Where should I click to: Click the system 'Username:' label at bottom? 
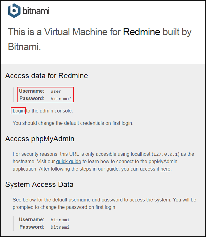32,219
